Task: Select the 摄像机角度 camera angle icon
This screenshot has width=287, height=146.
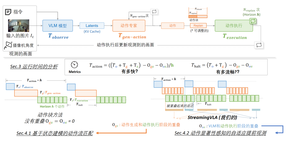Action: [8, 45]
